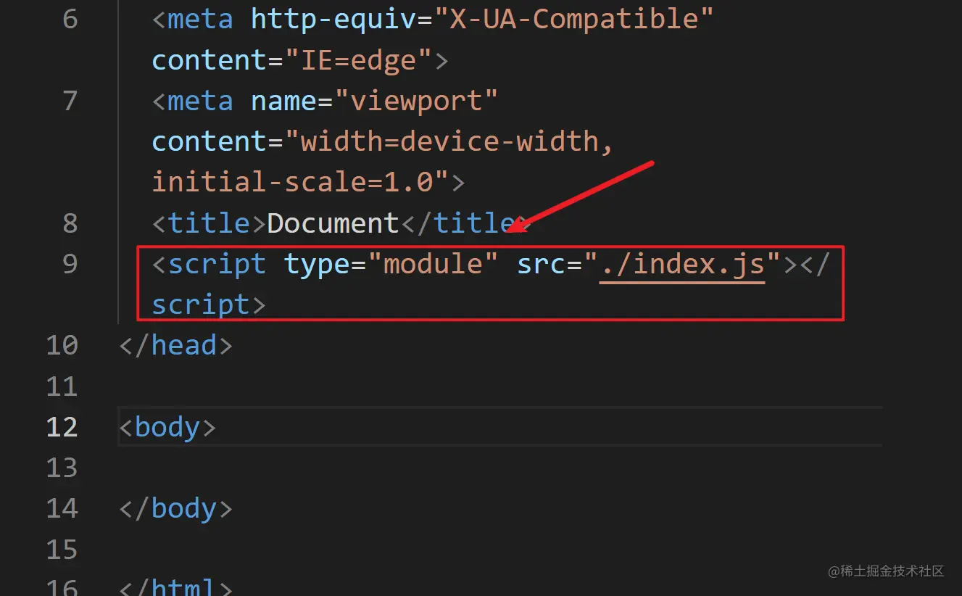This screenshot has width=962, height=596.
Task: Click content attribute before "IE=edge"
Action: [x=210, y=59]
